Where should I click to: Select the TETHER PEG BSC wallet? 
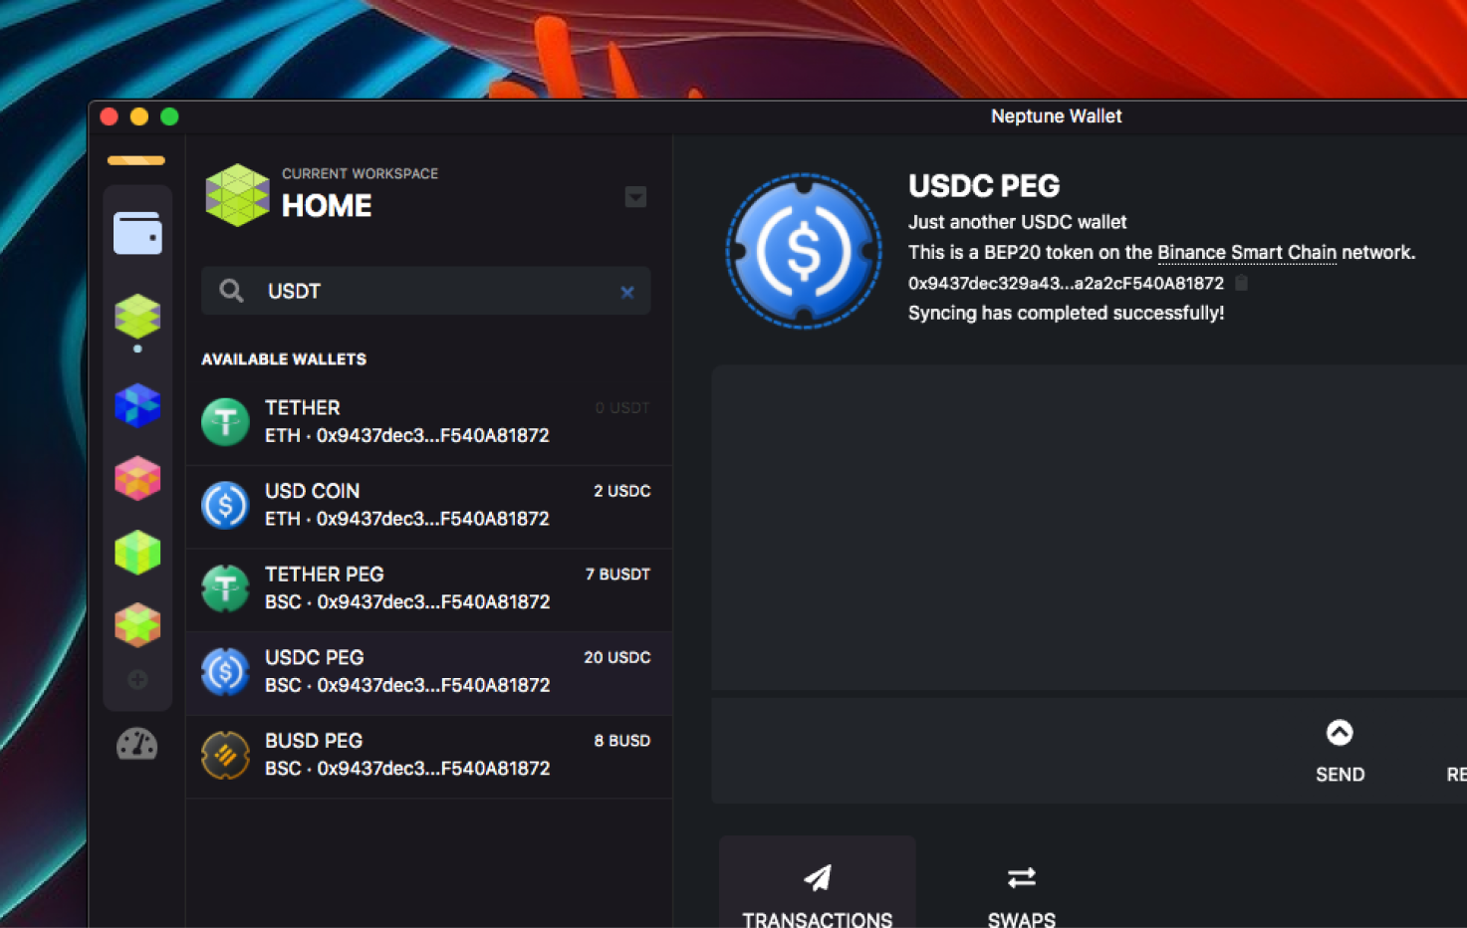(429, 588)
